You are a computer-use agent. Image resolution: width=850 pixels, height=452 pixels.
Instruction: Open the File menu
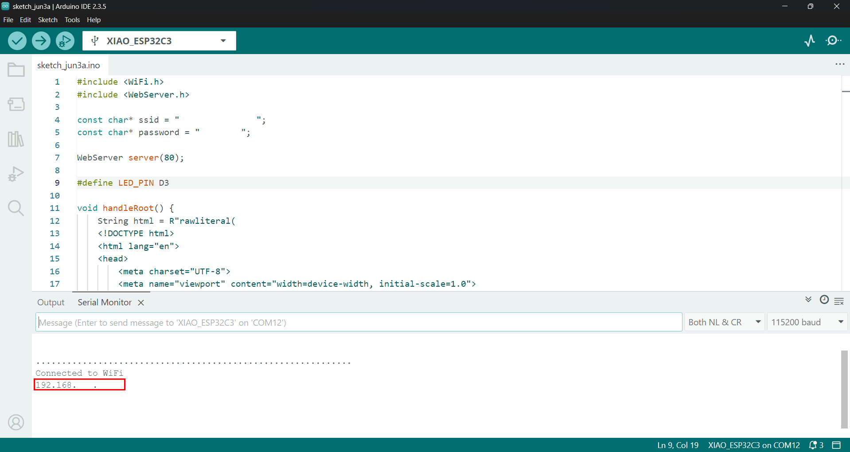[x=8, y=20]
